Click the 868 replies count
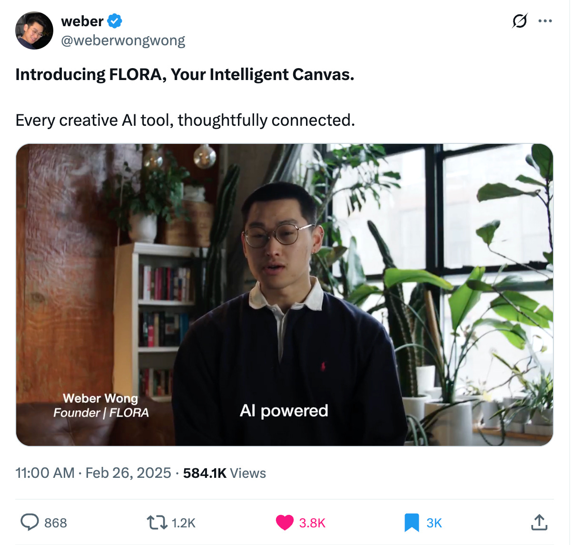 click(x=56, y=523)
